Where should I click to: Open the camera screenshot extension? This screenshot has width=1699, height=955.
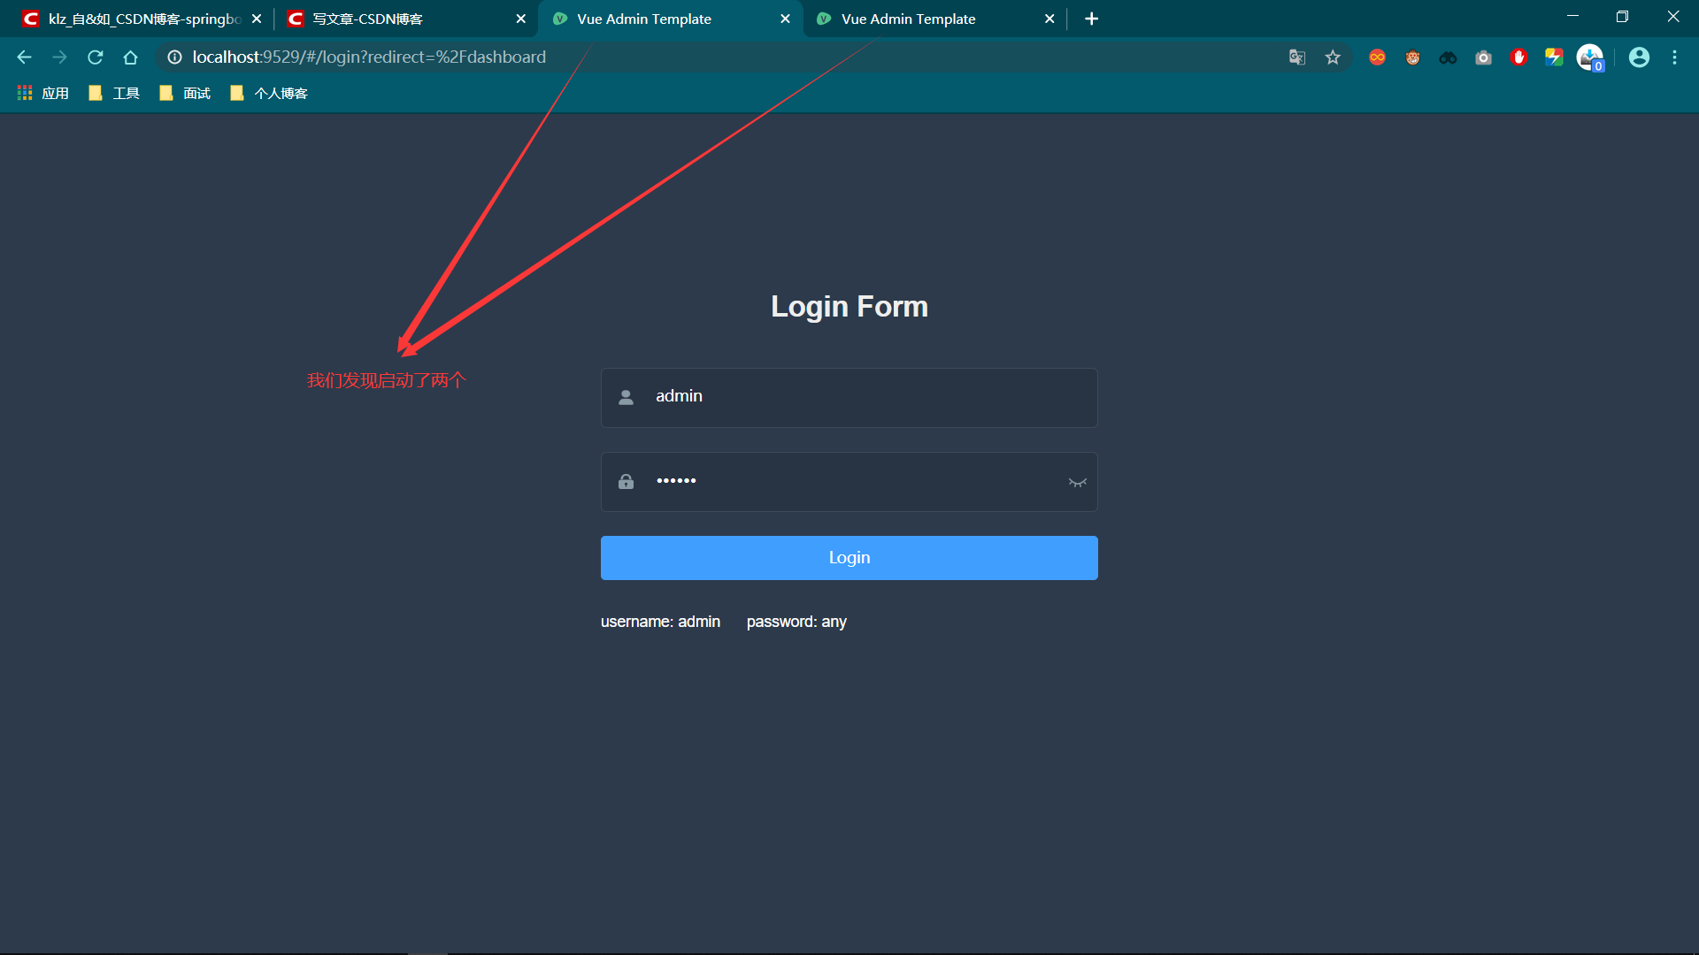1484,57
